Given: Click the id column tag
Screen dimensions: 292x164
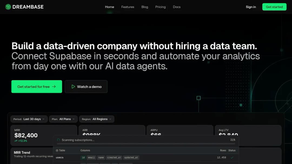Looking at the screenshot, I should (x=83, y=158).
